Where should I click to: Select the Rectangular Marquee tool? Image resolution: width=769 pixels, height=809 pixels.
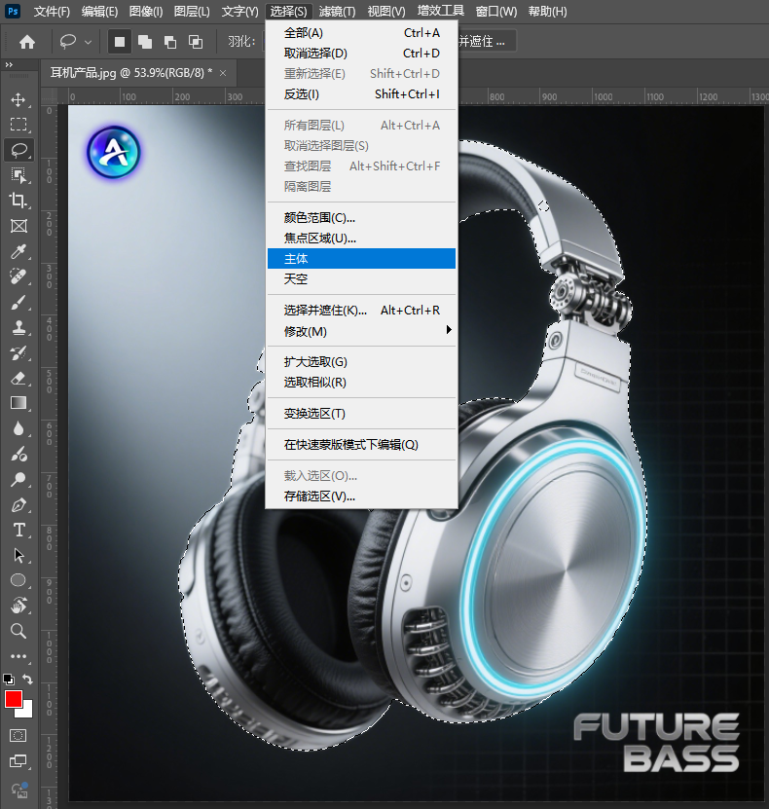click(x=18, y=125)
